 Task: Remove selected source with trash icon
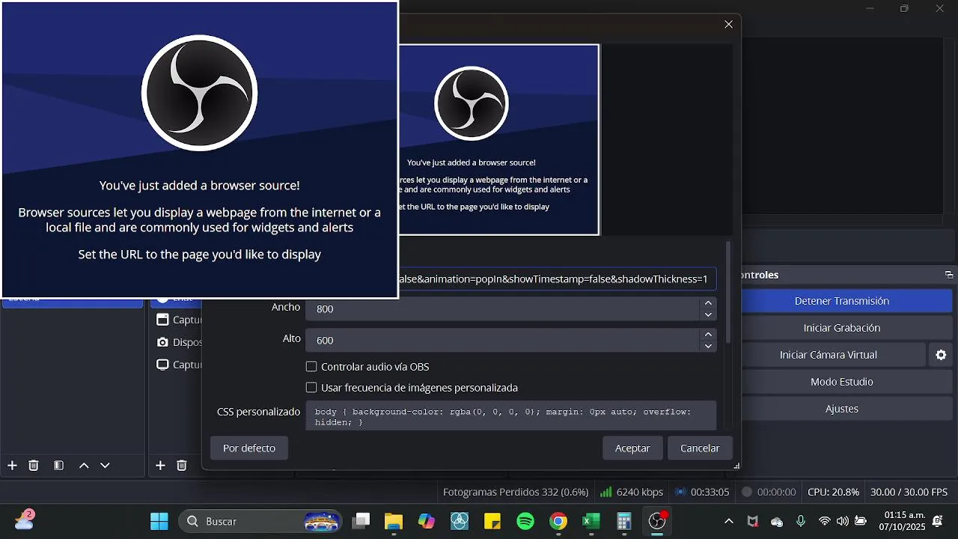(x=181, y=466)
